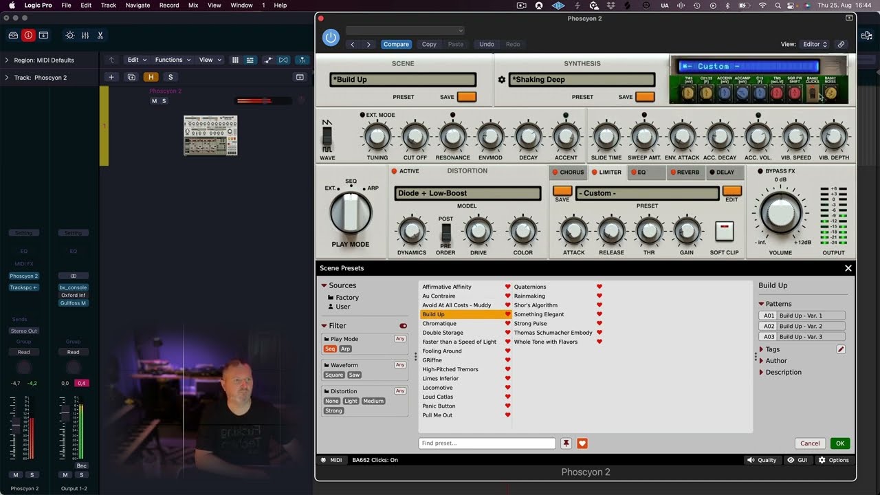Viewport: 880px width, 495px height.
Task: Click the MIDI indicator in plugin footer
Action: pyautogui.click(x=331, y=460)
